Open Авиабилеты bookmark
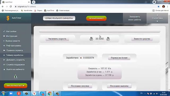This screenshot has height=96, width=170. click(x=27, y=11)
